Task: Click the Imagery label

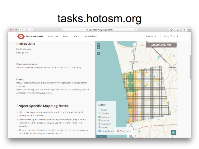Action: tap(20, 79)
